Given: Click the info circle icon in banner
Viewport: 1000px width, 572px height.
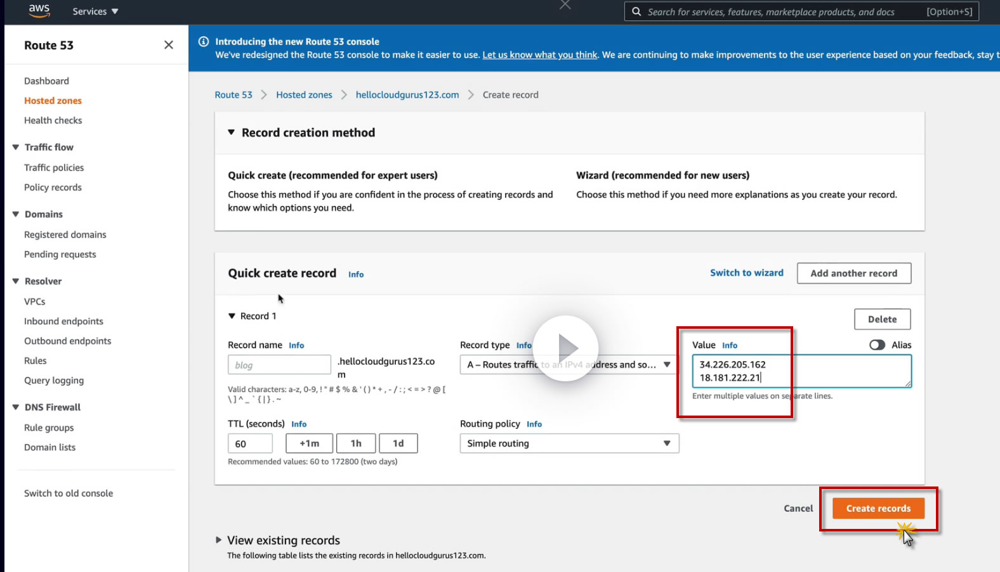Looking at the screenshot, I should pos(204,42).
